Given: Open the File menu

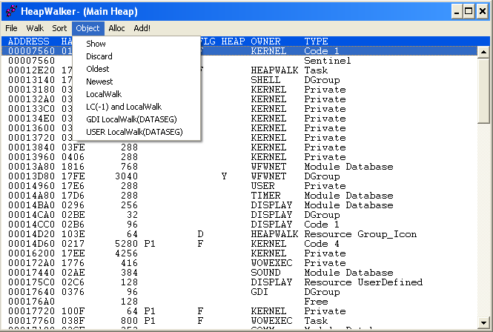Looking at the screenshot, I should (x=11, y=28).
